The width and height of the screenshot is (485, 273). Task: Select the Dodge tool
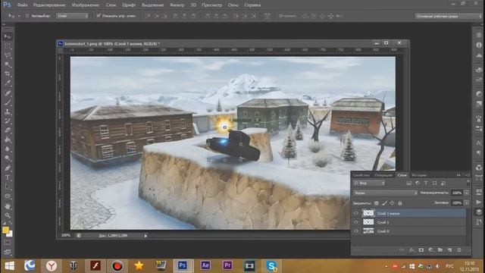[x=8, y=158]
